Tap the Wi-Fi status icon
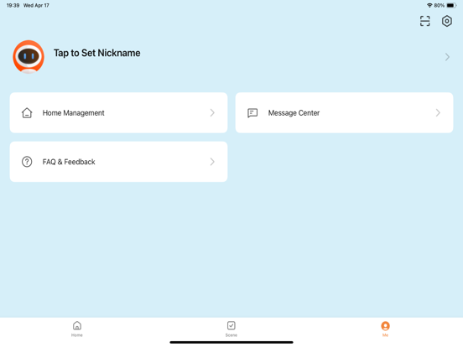463x347 pixels. (x=429, y=5)
